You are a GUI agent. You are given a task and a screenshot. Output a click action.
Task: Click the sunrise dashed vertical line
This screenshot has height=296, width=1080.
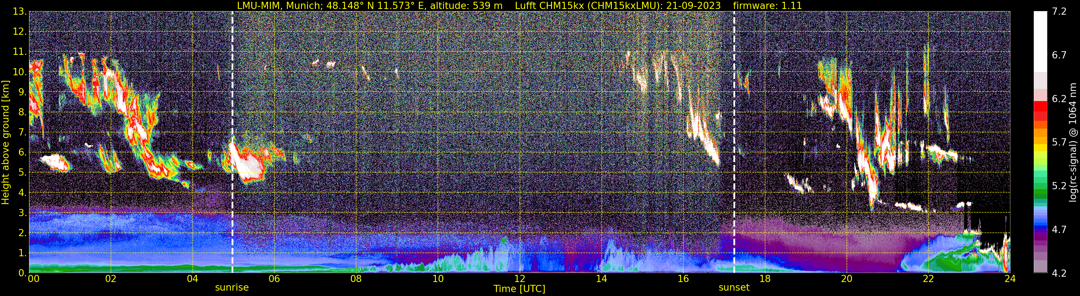(232, 142)
